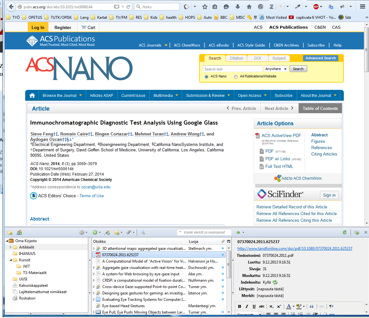The height and width of the screenshot is (318, 369).
Task: Collapse the Kurssit collection
Action: coord(11,260)
